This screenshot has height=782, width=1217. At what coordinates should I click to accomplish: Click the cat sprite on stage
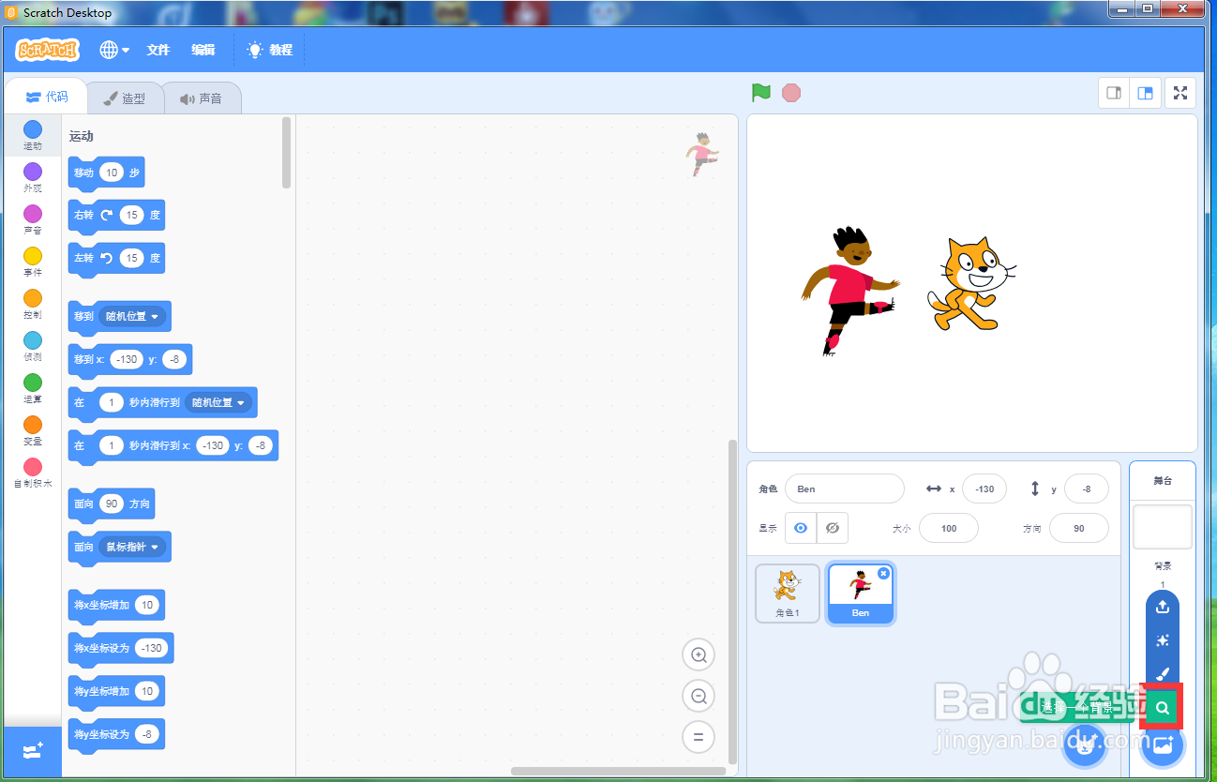971,284
